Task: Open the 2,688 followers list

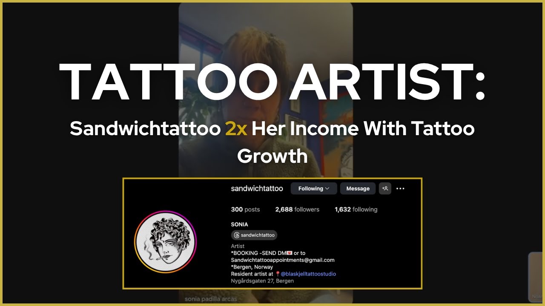Action: pyautogui.click(x=297, y=209)
